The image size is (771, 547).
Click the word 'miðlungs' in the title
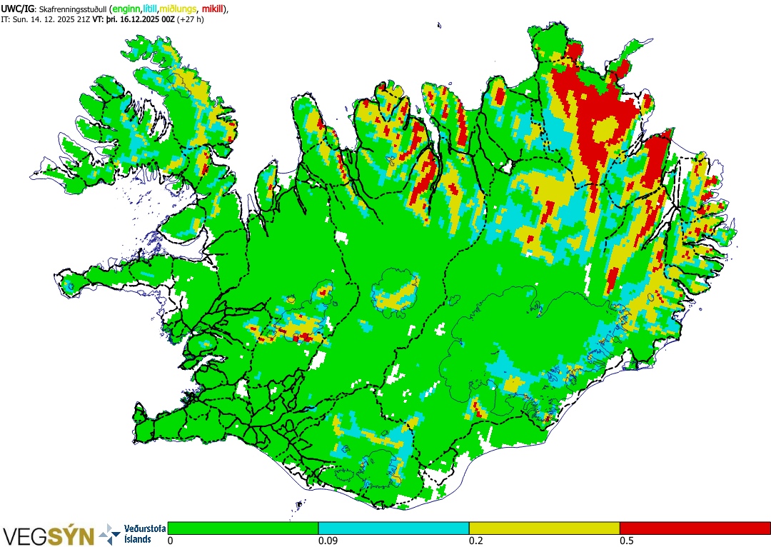coord(177,9)
